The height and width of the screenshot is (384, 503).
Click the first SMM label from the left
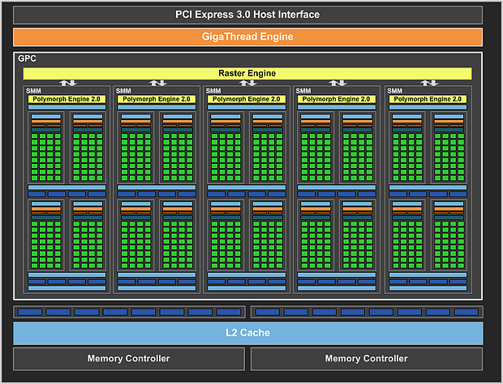click(x=33, y=91)
